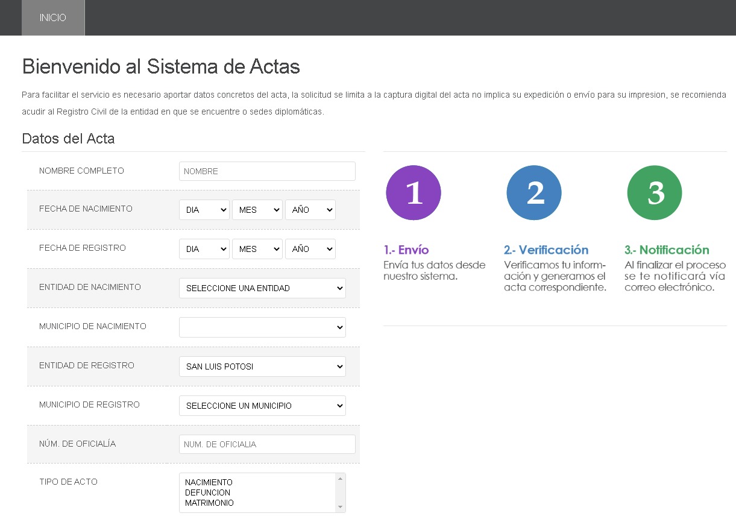
Task: Click the NÚM. DE OFICIALÍA input field
Action: click(267, 444)
